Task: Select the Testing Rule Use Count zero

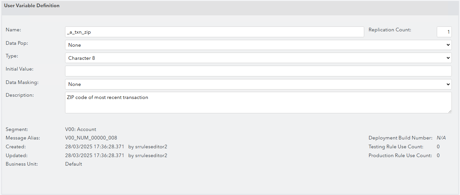Action: point(438,146)
